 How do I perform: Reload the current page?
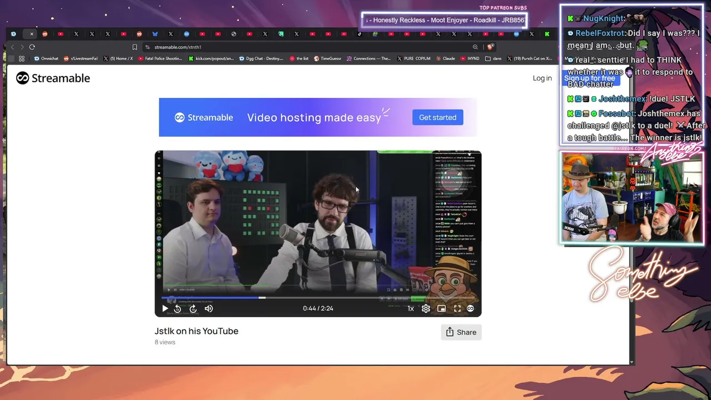(32, 47)
